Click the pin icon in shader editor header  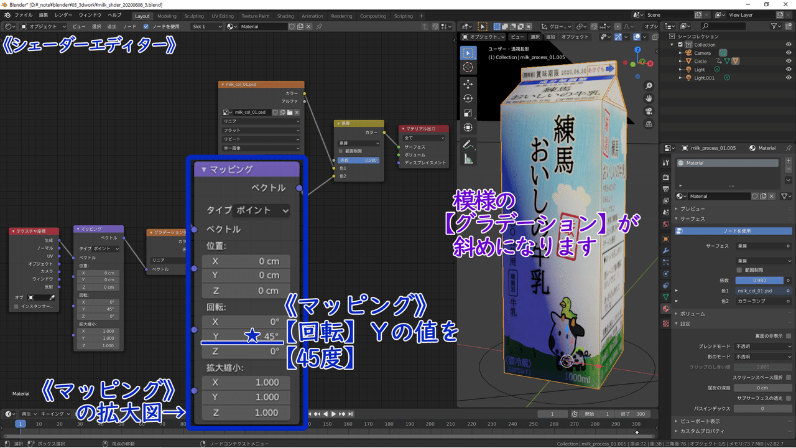coord(319,27)
